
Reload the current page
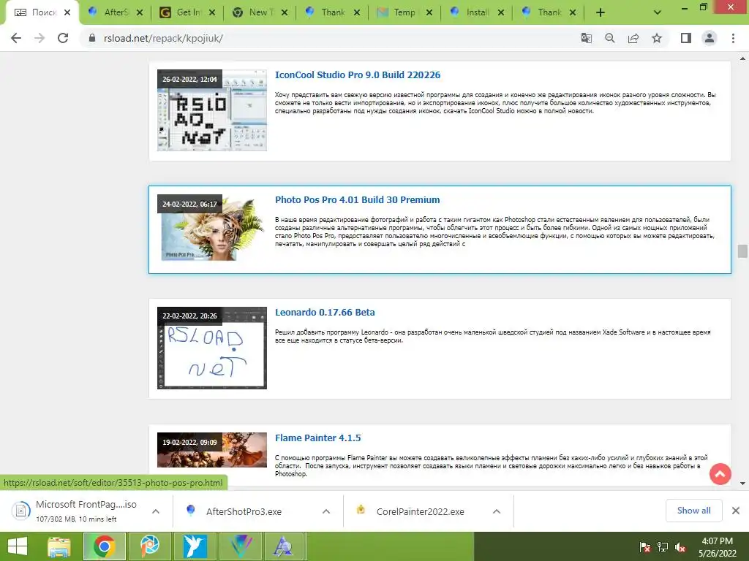click(63, 38)
